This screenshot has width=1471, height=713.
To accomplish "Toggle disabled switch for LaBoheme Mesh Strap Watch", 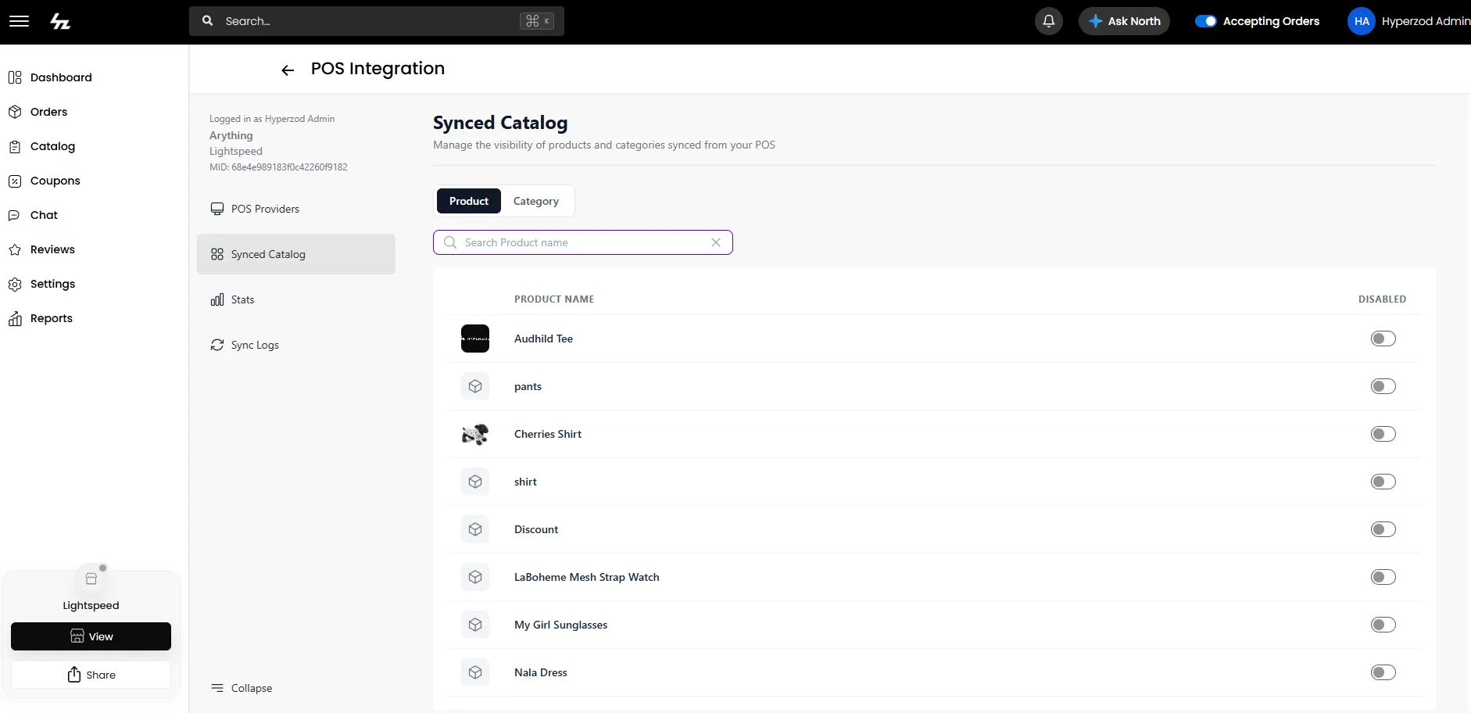I will pyautogui.click(x=1383, y=577).
